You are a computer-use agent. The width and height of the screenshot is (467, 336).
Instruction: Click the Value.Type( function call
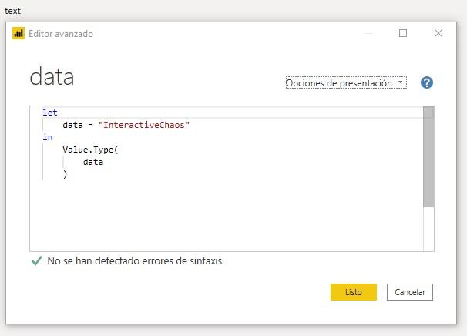pos(90,150)
